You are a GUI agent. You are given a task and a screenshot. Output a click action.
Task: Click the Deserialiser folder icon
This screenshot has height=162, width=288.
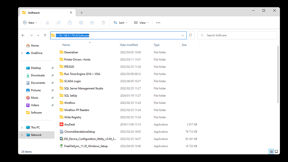tap(61, 52)
